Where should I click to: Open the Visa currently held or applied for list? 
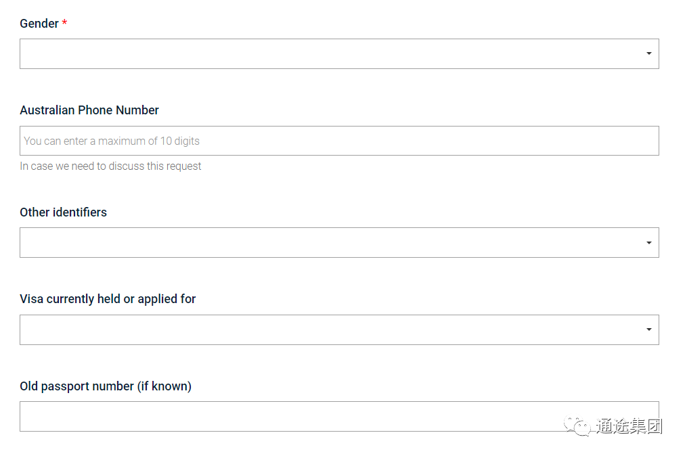point(339,329)
